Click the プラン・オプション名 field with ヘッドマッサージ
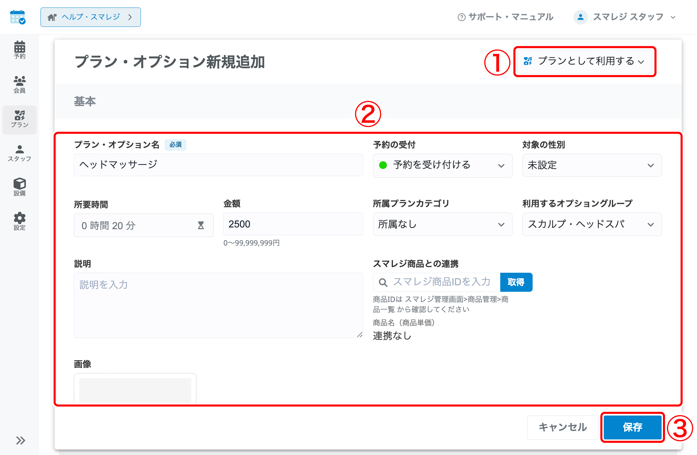 coord(218,165)
